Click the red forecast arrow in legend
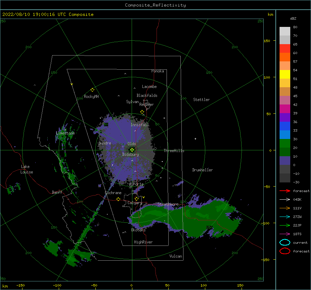The width and height of the screenshot is (311, 290). pos(285,191)
